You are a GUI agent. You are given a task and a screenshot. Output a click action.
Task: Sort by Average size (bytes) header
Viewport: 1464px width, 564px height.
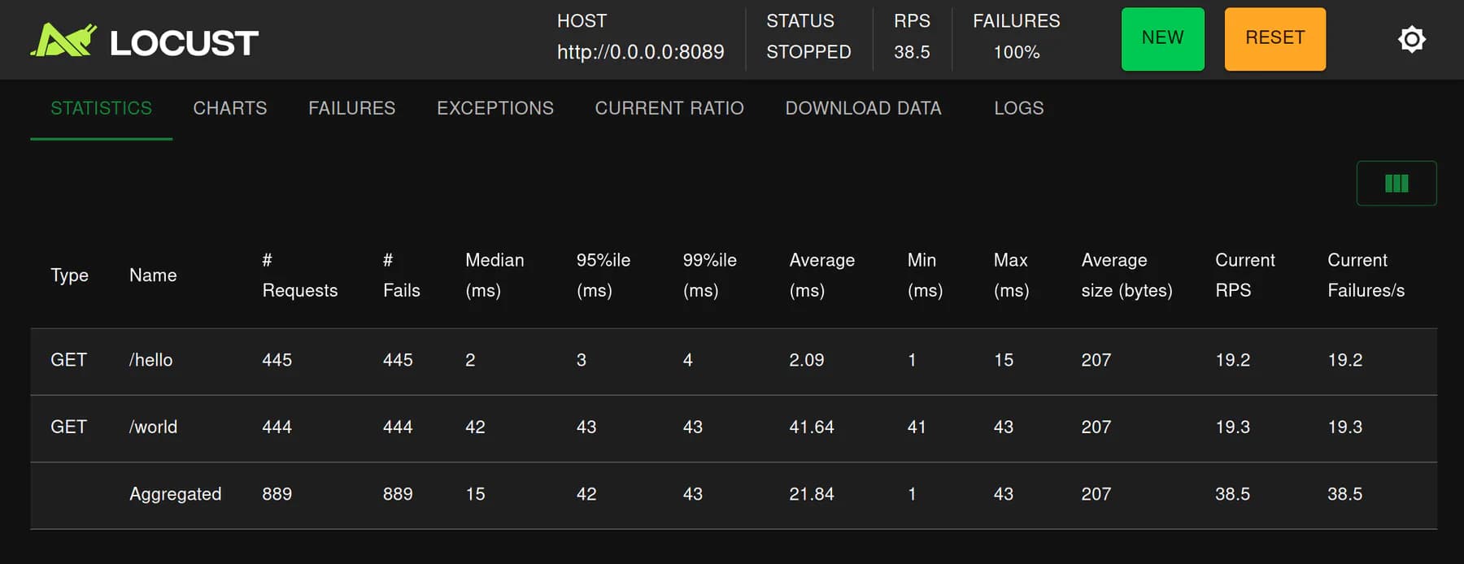(x=1126, y=275)
